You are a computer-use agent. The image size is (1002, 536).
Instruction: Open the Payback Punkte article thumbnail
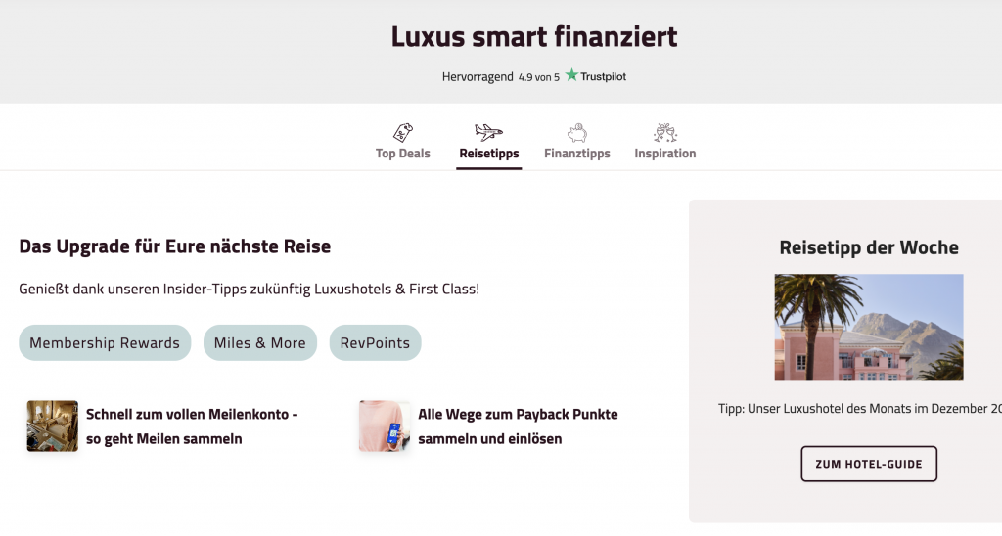(385, 425)
